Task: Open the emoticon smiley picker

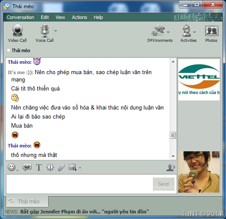Action: (x=12, y=167)
